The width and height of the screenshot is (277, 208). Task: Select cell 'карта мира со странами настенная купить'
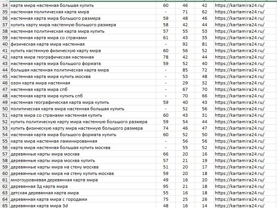(x=83, y=115)
